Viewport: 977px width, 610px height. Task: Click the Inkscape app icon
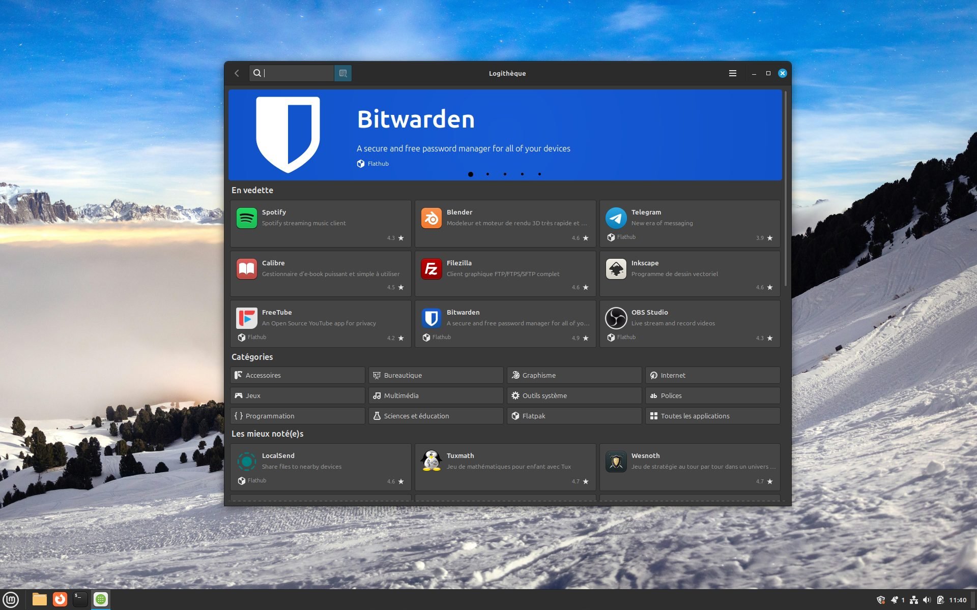616,269
